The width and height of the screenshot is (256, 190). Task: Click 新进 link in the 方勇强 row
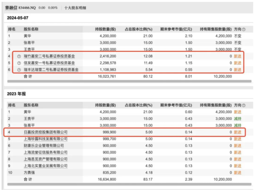pyautogui.click(x=238, y=173)
